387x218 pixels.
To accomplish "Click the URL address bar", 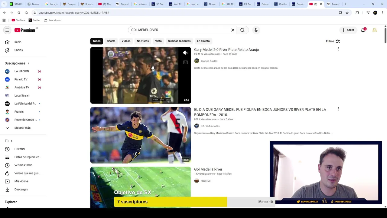I will pyautogui.click(x=184, y=13).
